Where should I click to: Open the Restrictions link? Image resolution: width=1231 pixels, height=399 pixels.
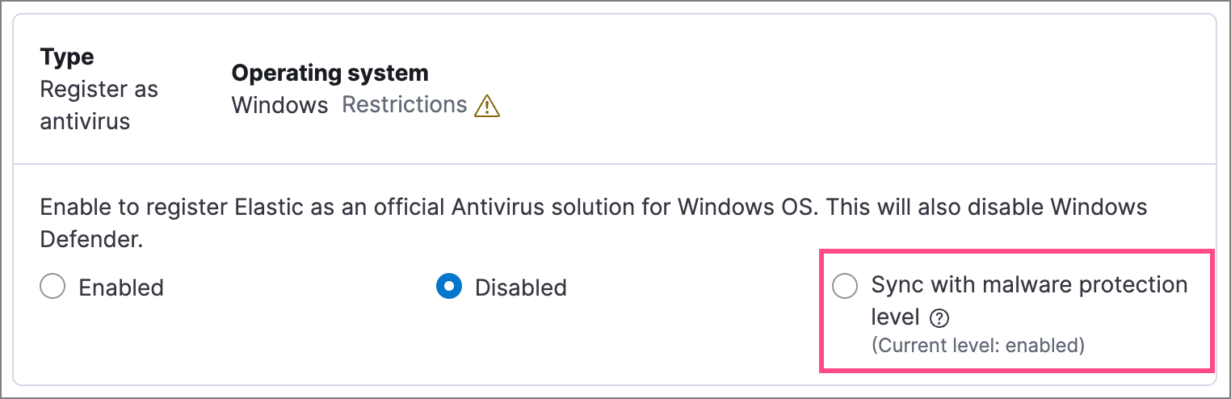(x=405, y=105)
